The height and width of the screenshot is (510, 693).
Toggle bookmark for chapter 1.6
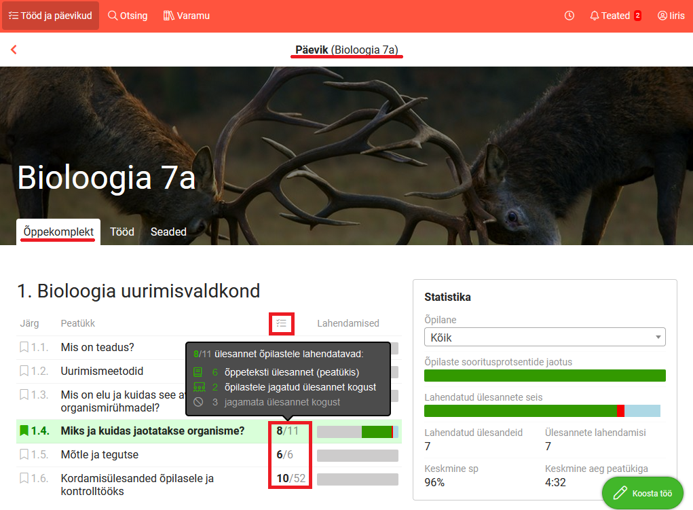(24, 478)
